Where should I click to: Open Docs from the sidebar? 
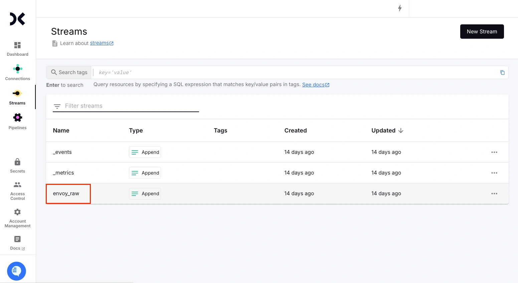pyautogui.click(x=17, y=243)
